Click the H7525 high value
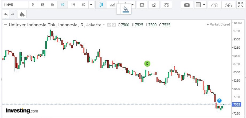246x118 pixels. [138, 25]
